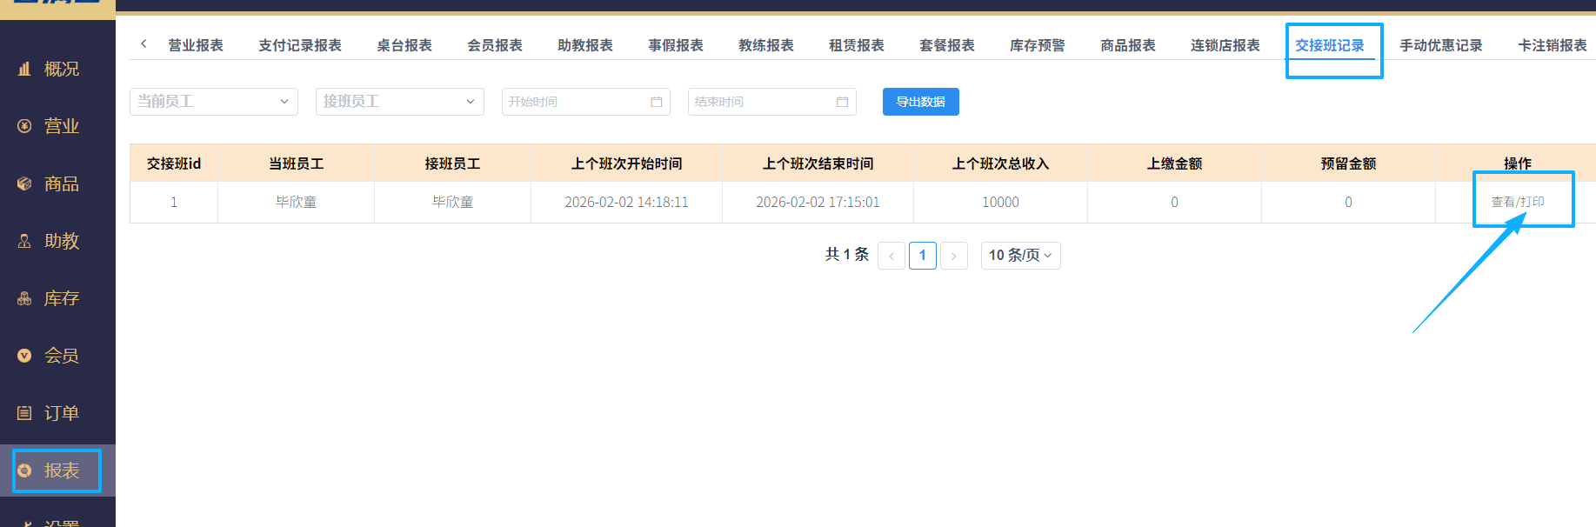Viewport: 1596px width, 527px height.
Task: Click the 上个班次开始时间 column header
Action: point(626,163)
